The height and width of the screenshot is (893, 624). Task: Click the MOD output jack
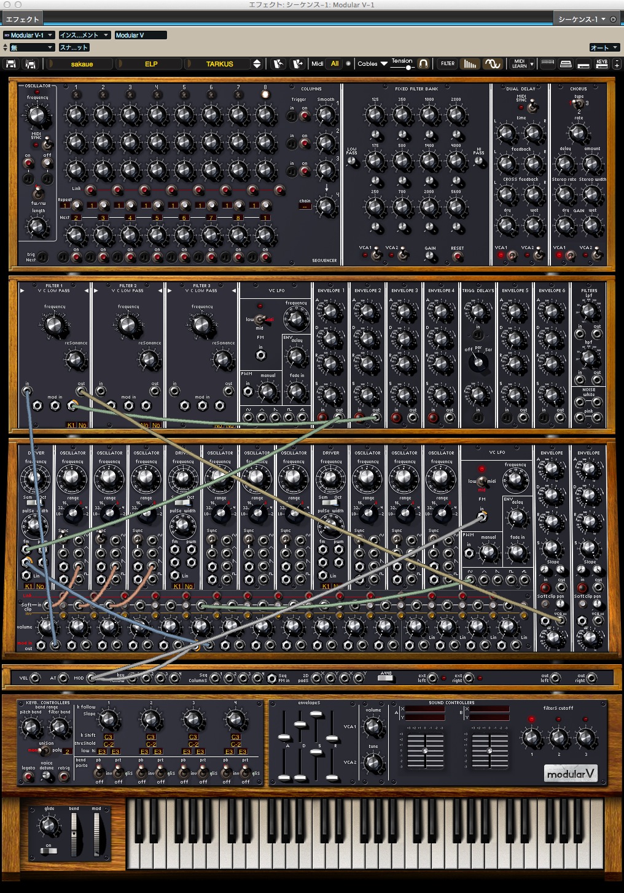[91, 678]
